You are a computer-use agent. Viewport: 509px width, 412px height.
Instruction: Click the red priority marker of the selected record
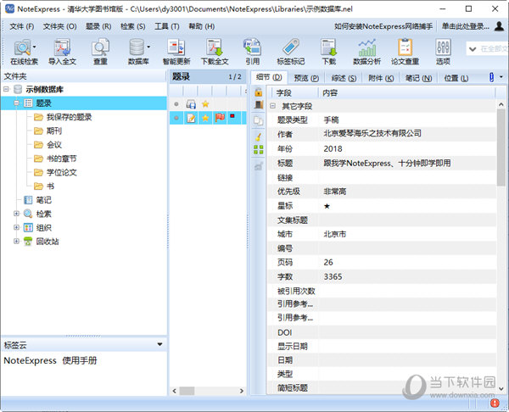pos(232,116)
